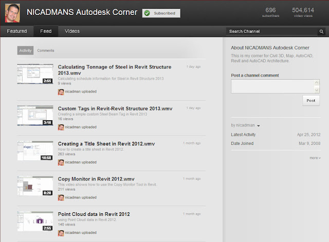Click 'Calculating schedule information for Steel' description
The height and width of the screenshot is (242, 329).
click(x=111, y=79)
